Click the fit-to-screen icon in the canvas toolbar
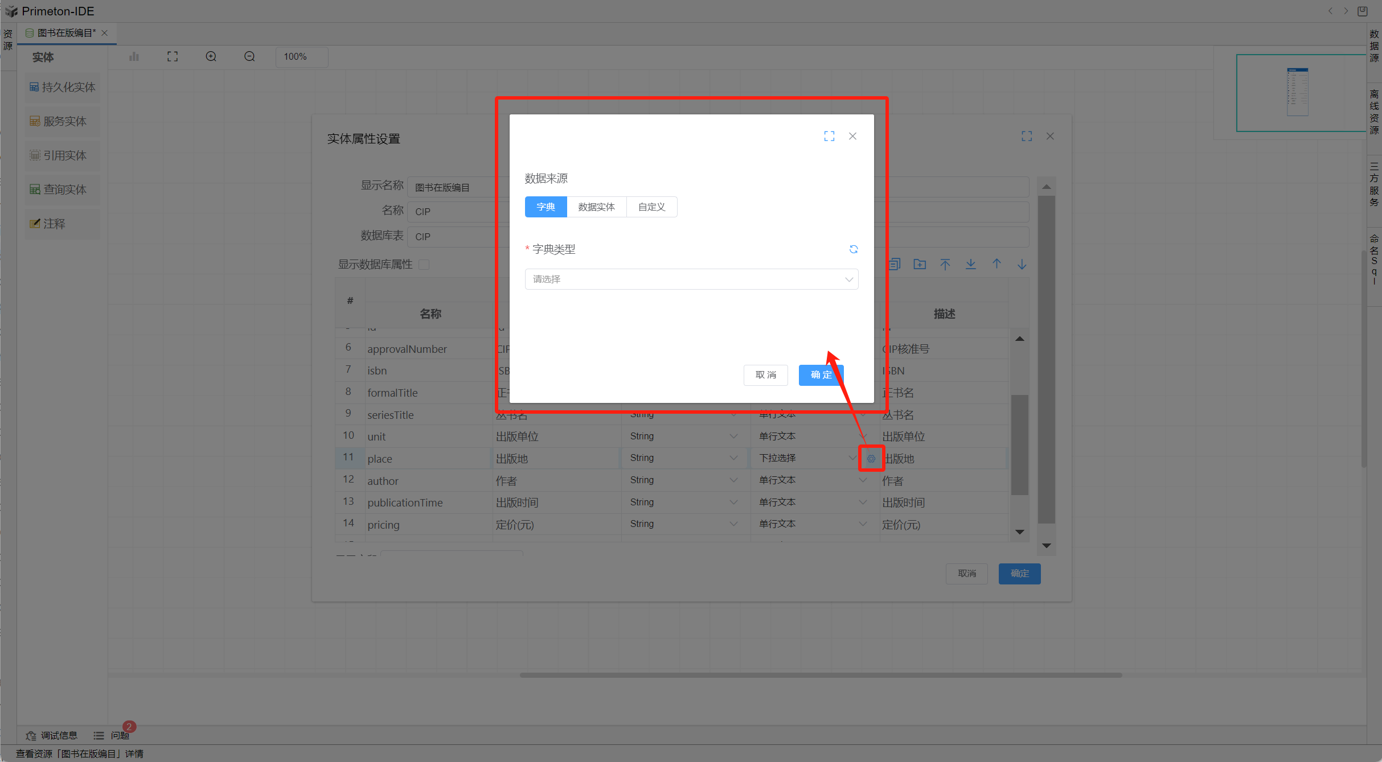The width and height of the screenshot is (1382, 762). pos(173,56)
